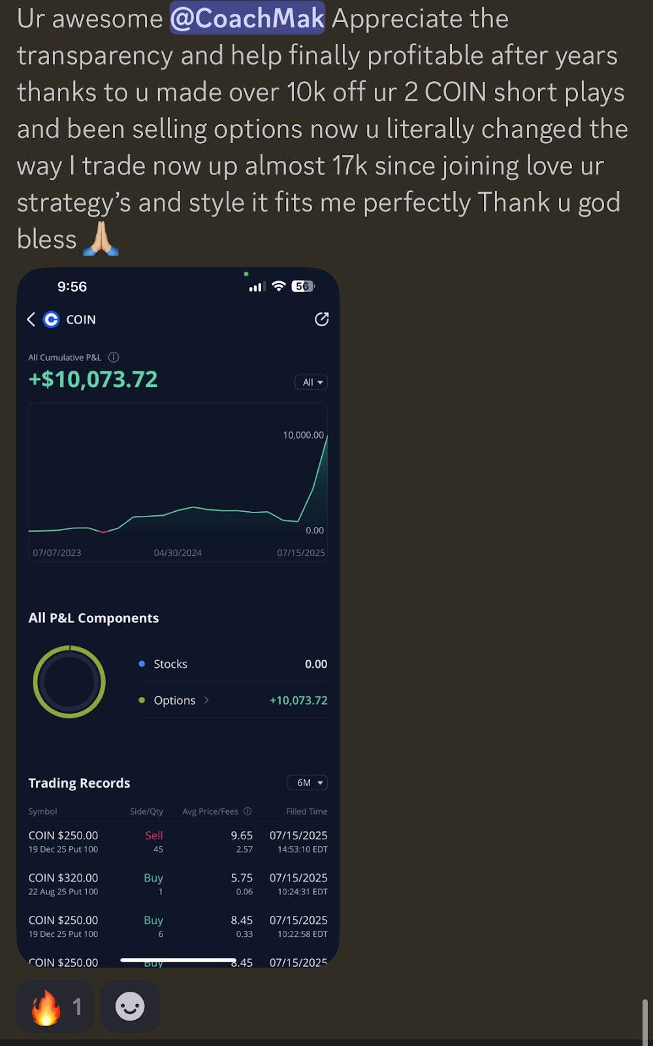Click the fire emoji reaction
Image resolution: width=653 pixels, height=1046 pixels.
point(54,1007)
